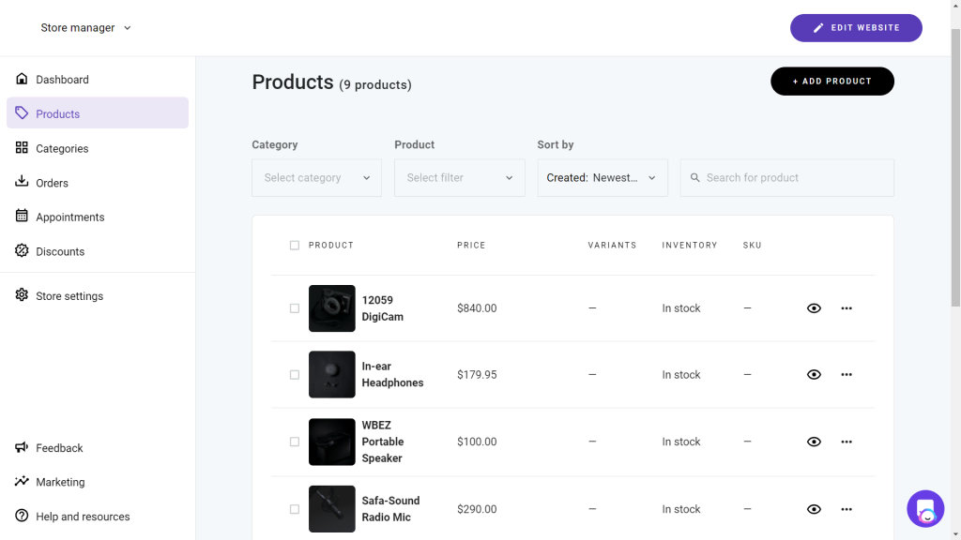Expand the Product filter dropdown
Screen dimensions: 961x540
459,178
